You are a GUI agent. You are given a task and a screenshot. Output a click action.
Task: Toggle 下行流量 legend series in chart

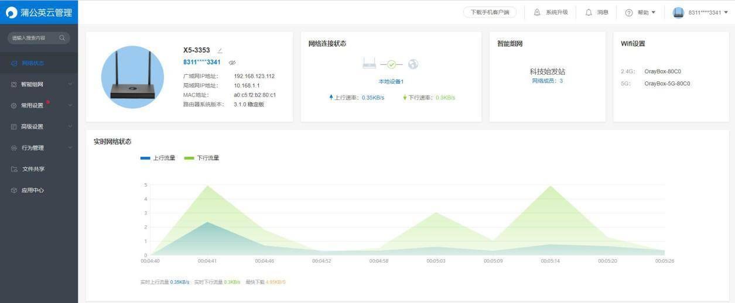(202, 158)
